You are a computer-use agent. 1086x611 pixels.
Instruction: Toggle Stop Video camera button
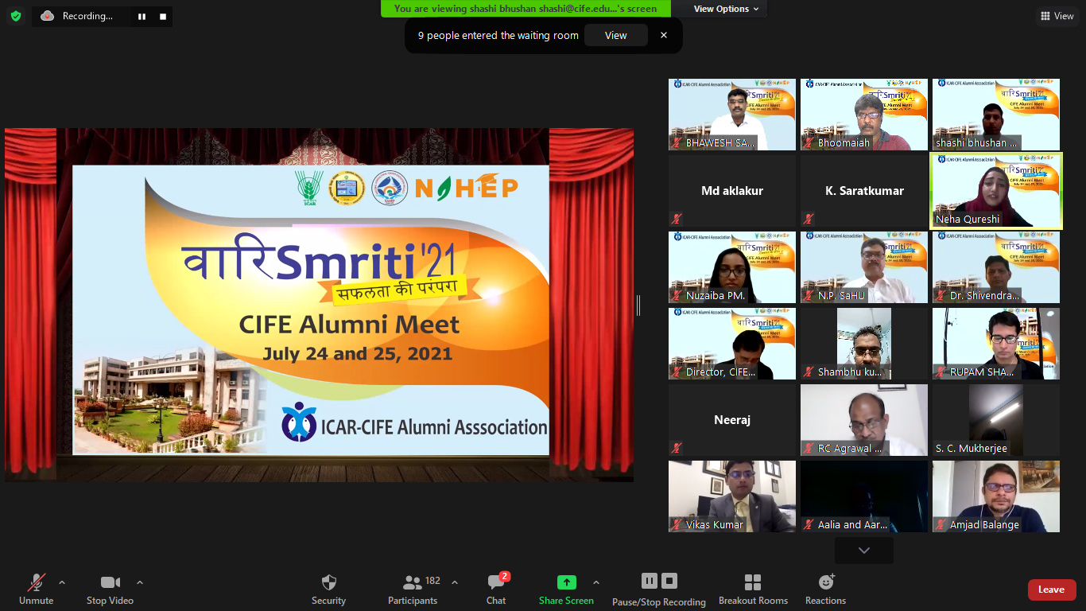click(110, 582)
